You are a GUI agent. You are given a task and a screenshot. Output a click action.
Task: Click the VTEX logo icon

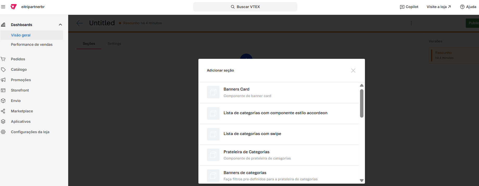click(x=14, y=7)
